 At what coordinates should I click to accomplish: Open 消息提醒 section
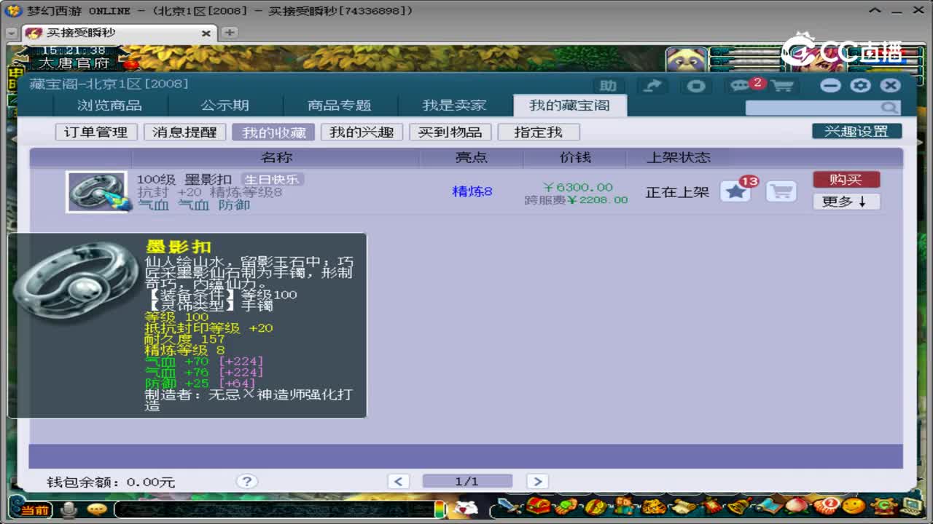184,132
